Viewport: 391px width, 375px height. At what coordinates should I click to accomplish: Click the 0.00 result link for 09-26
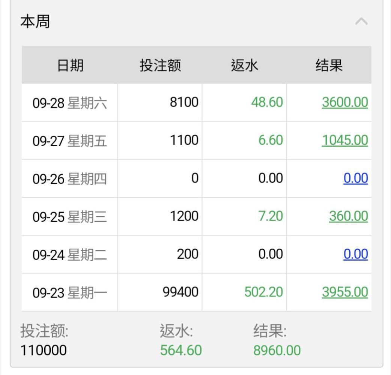(355, 178)
